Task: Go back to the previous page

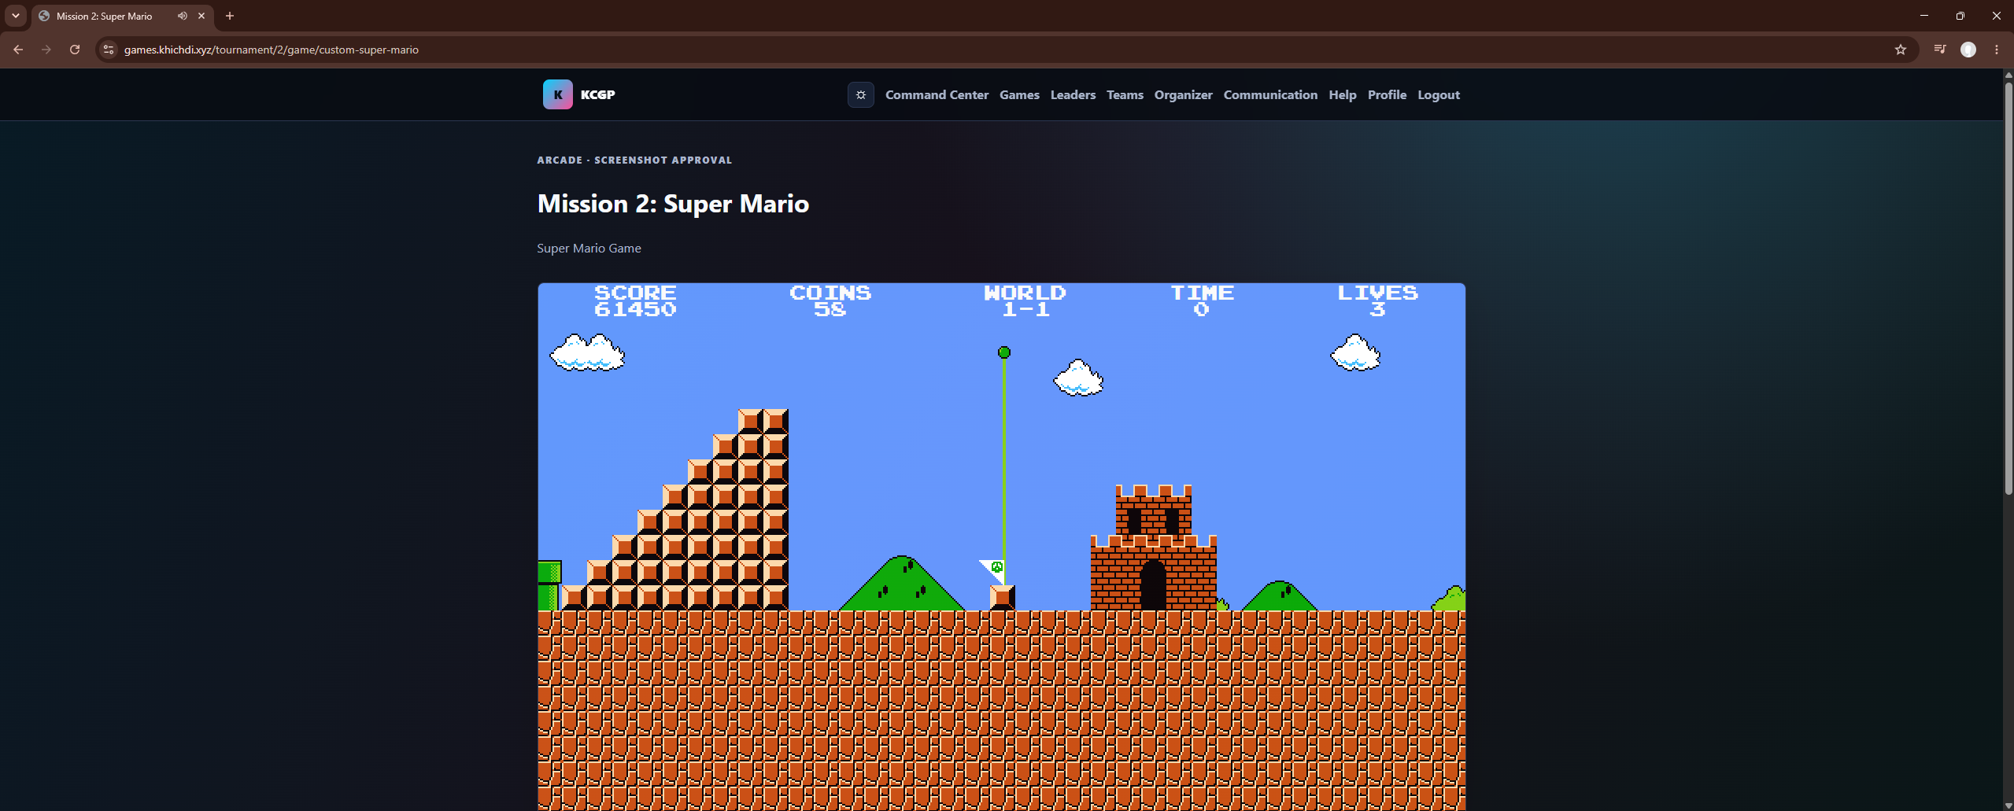Action: pyautogui.click(x=18, y=50)
